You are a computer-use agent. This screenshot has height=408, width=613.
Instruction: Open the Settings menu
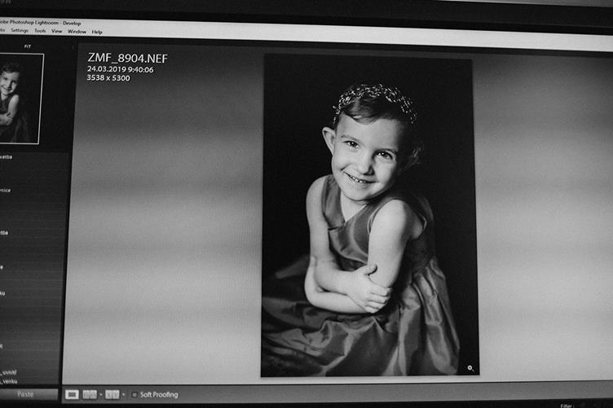tap(20, 30)
